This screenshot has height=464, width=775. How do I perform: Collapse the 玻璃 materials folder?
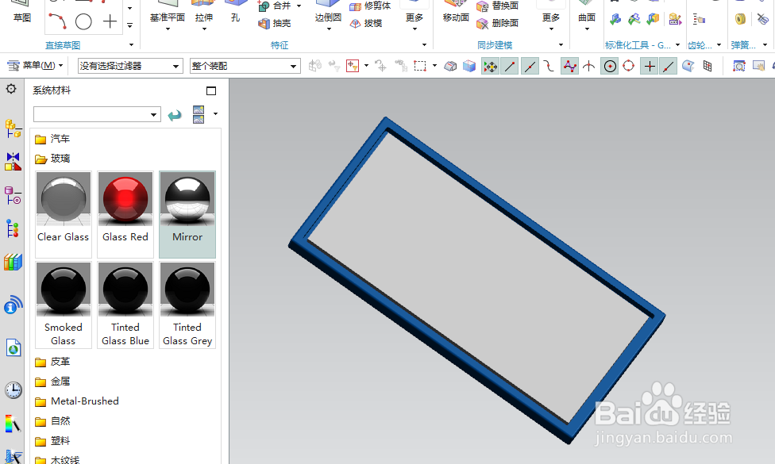click(53, 159)
